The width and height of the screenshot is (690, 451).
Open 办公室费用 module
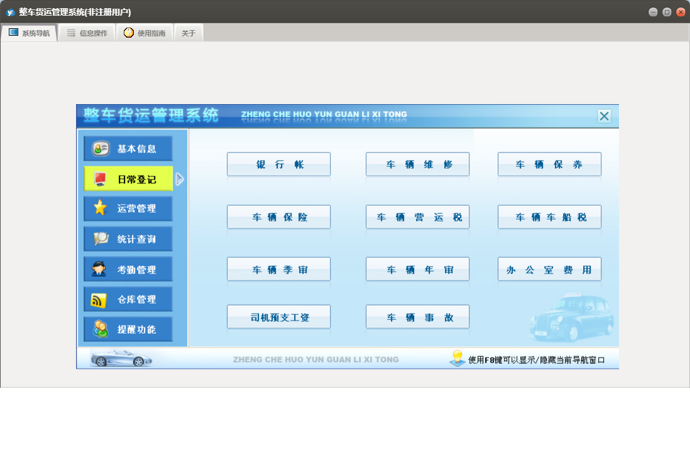coord(550,269)
